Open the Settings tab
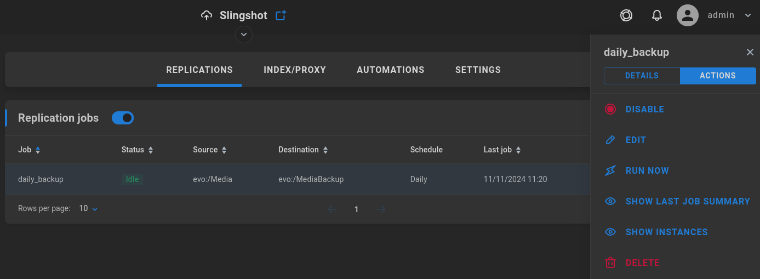This screenshot has height=279, width=760. tap(478, 70)
